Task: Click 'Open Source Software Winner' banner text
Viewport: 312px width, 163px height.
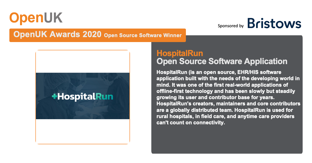Action: 143,35
